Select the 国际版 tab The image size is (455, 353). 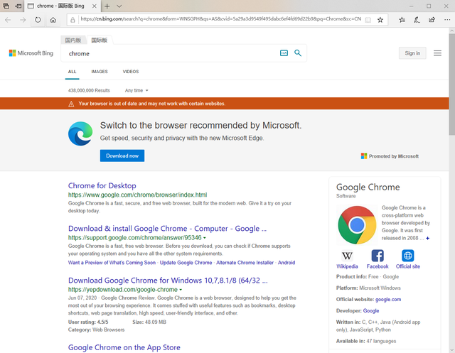click(100, 40)
